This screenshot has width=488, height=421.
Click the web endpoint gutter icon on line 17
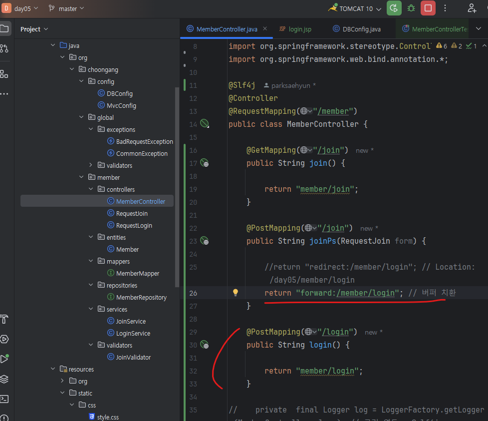click(205, 163)
